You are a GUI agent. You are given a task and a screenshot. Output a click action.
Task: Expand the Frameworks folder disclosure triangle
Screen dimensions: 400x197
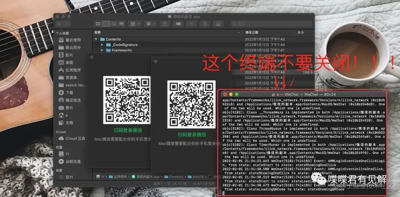click(x=102, y=50)
